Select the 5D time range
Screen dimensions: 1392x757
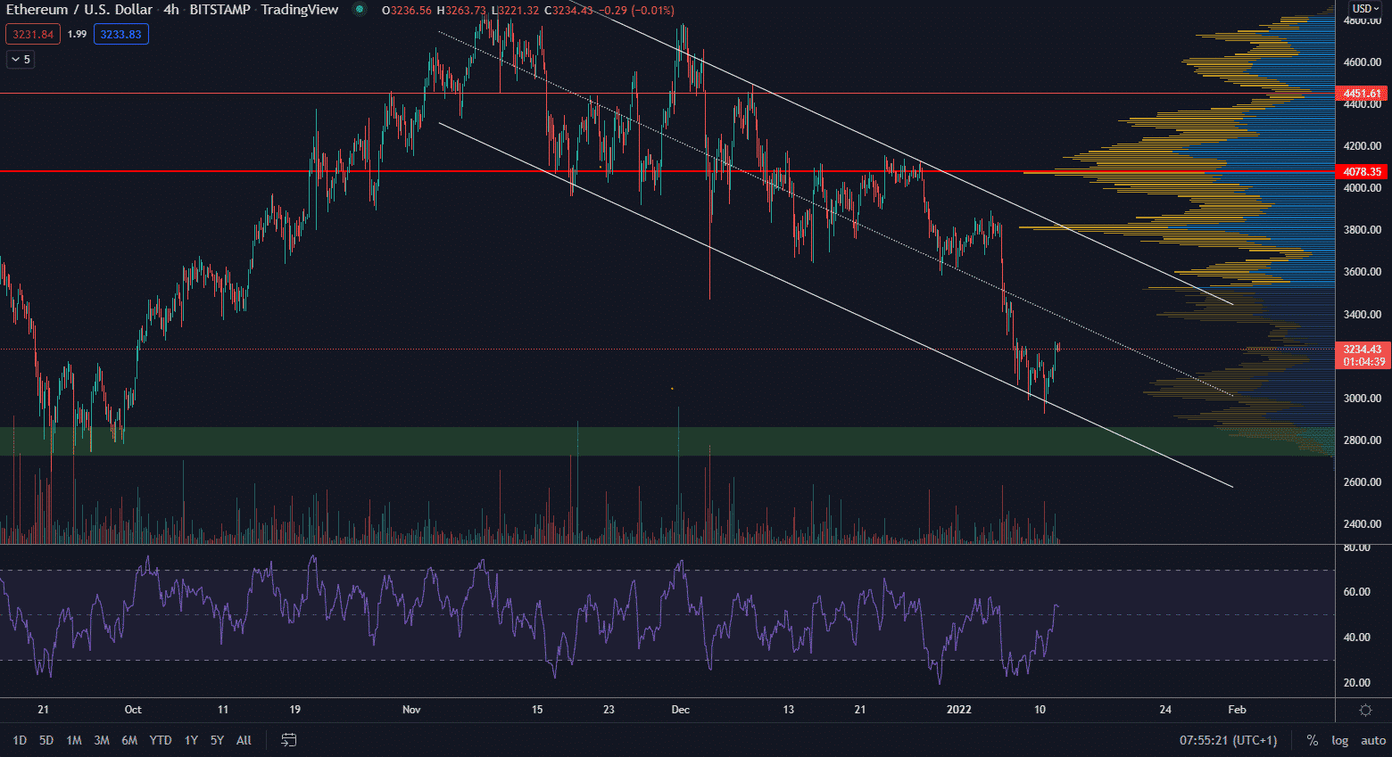tap(46, 740)
